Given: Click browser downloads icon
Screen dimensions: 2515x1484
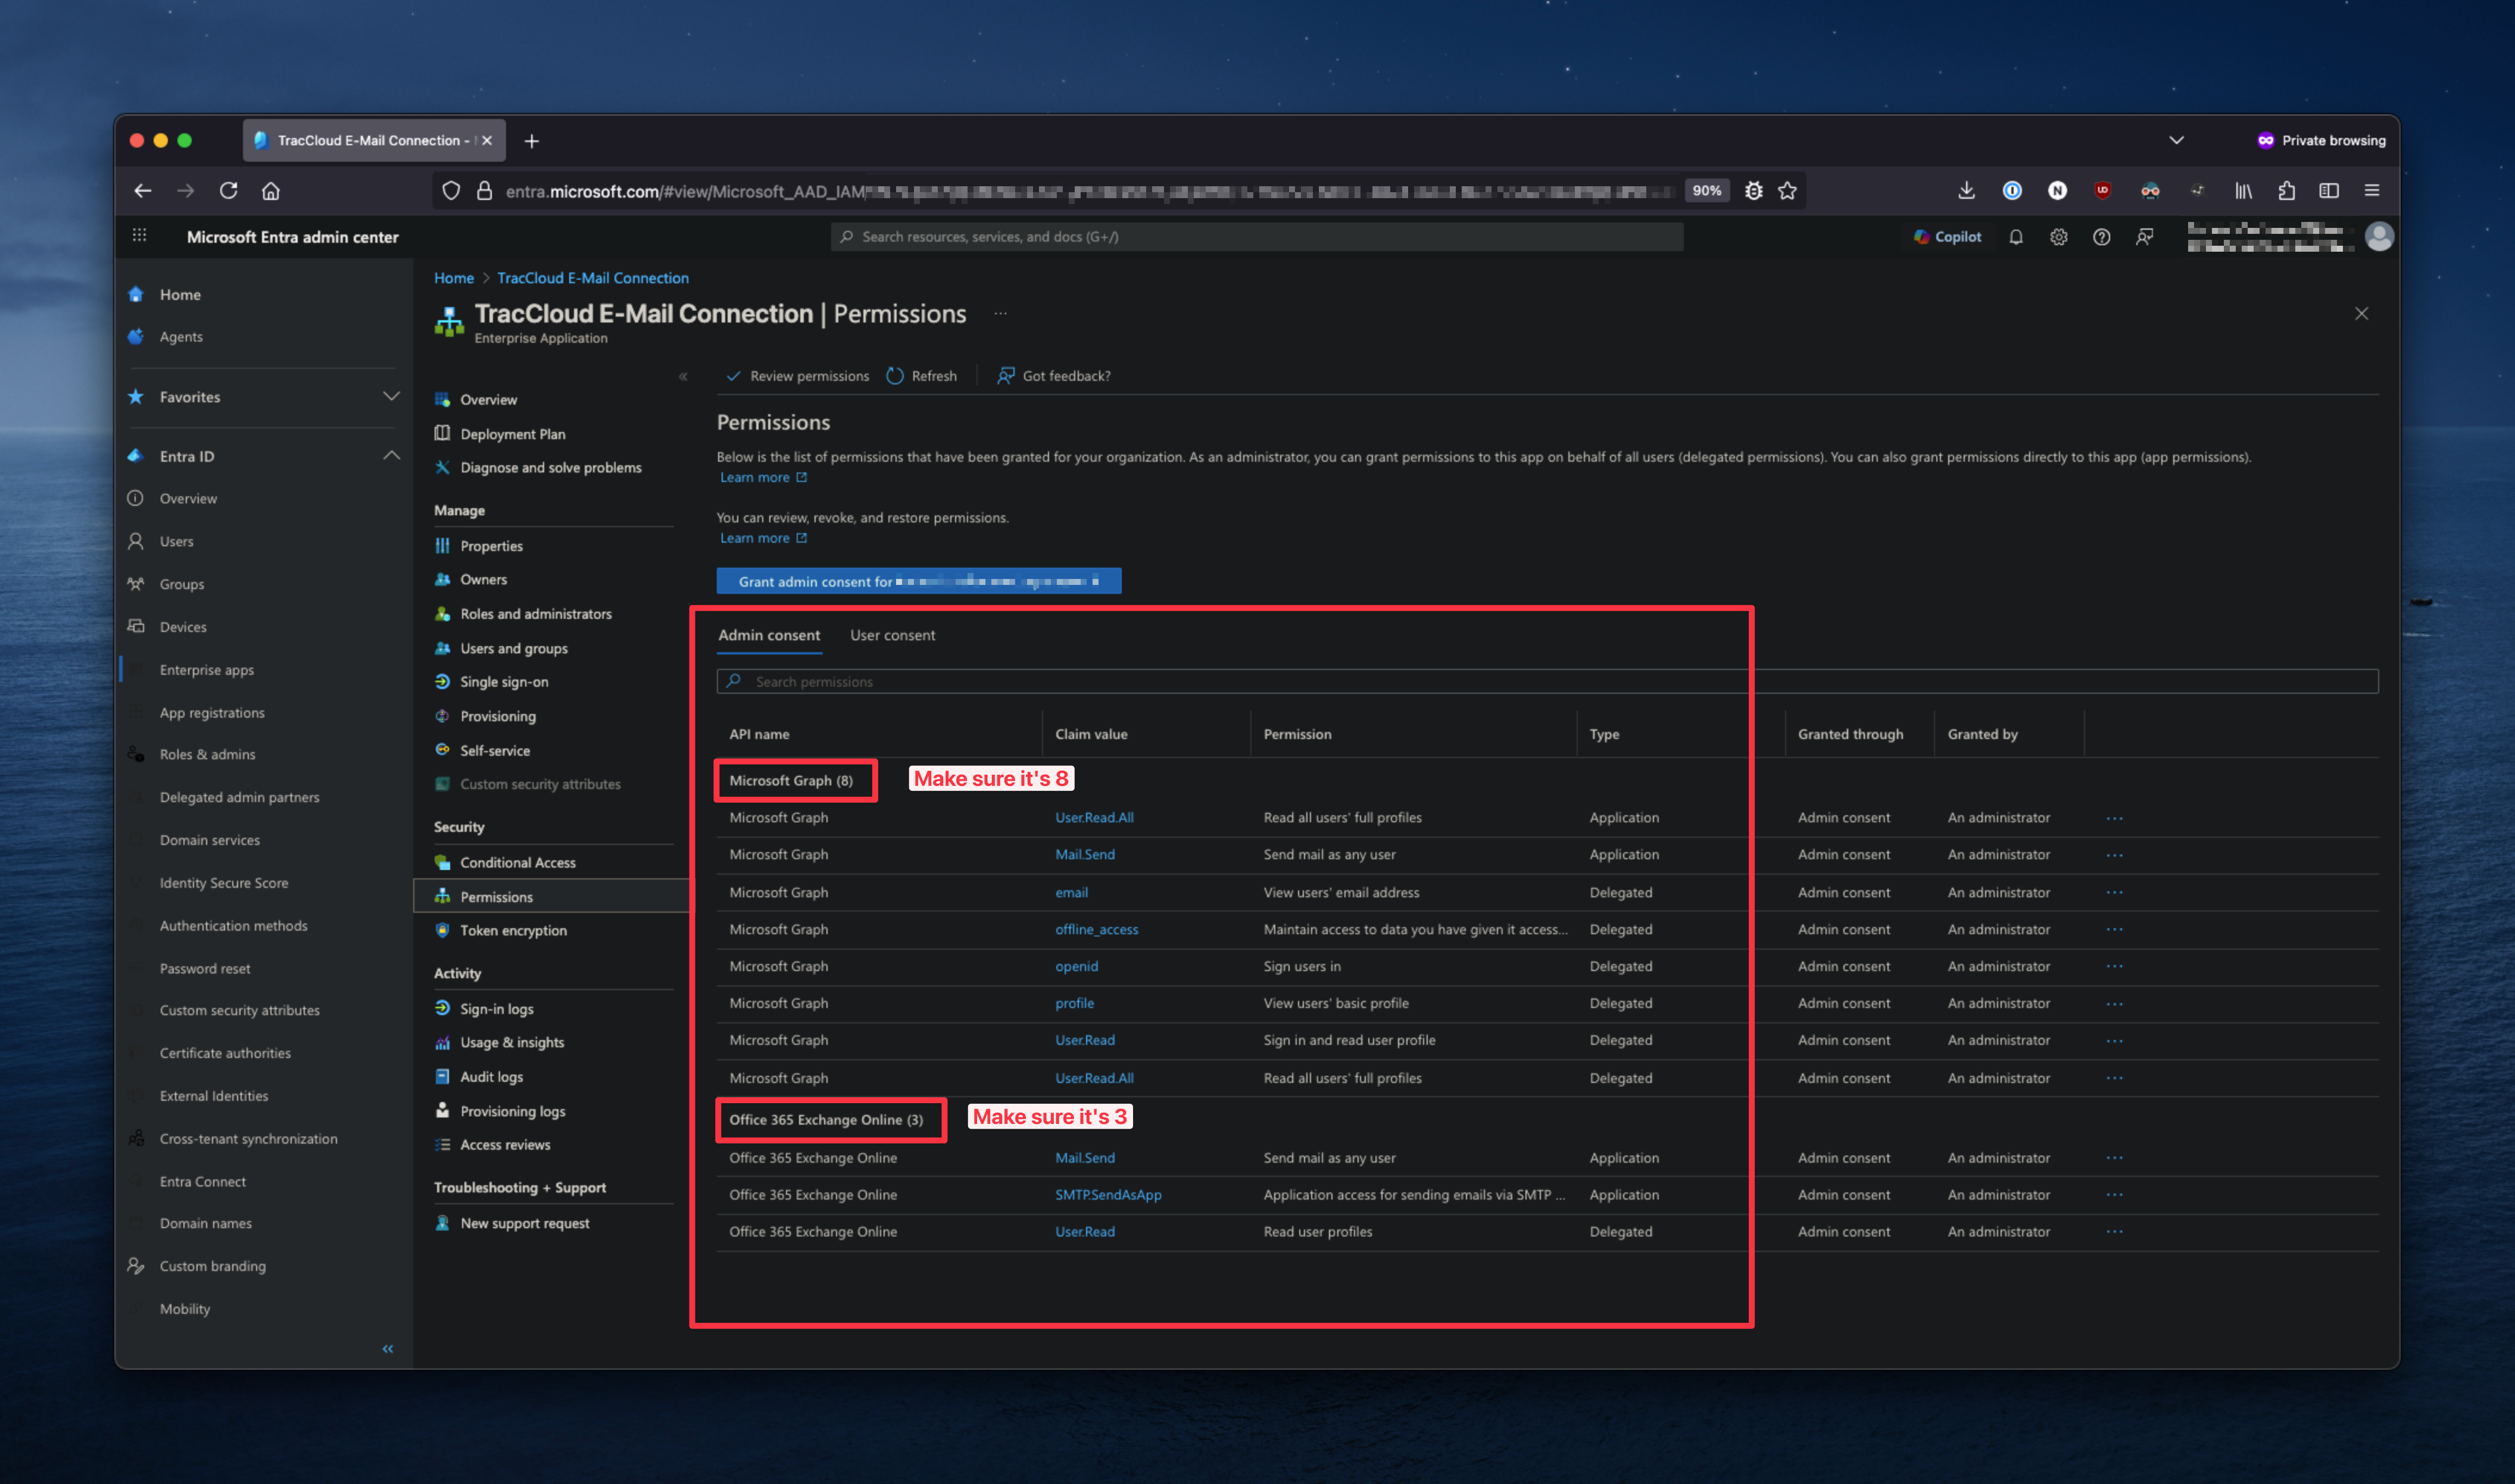Looking at the screenshot, I should (1966, 191).
